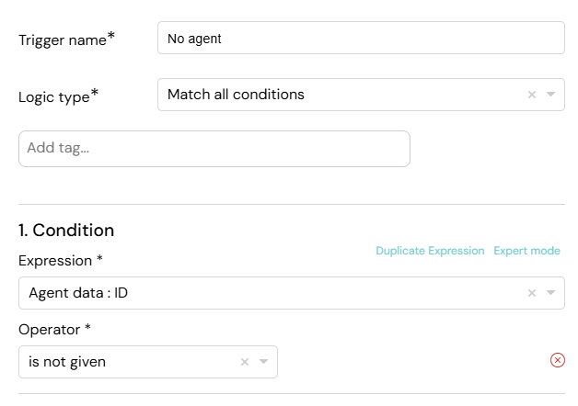Click the 'Expression' field label

point(55,261)
